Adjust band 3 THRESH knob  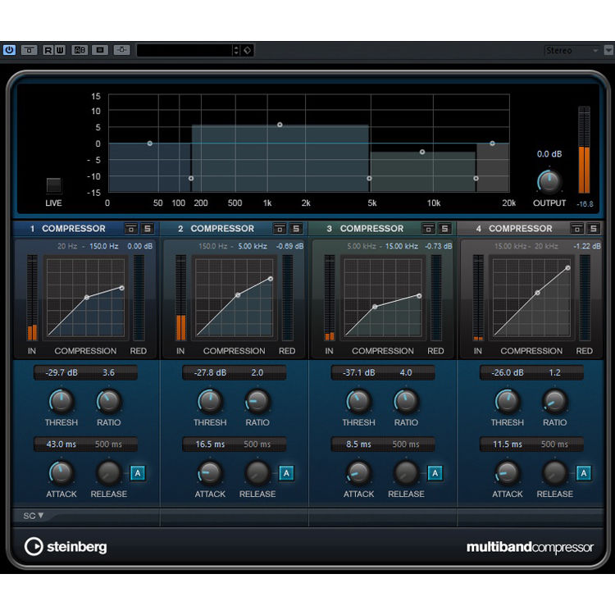(x=358, y=401)
